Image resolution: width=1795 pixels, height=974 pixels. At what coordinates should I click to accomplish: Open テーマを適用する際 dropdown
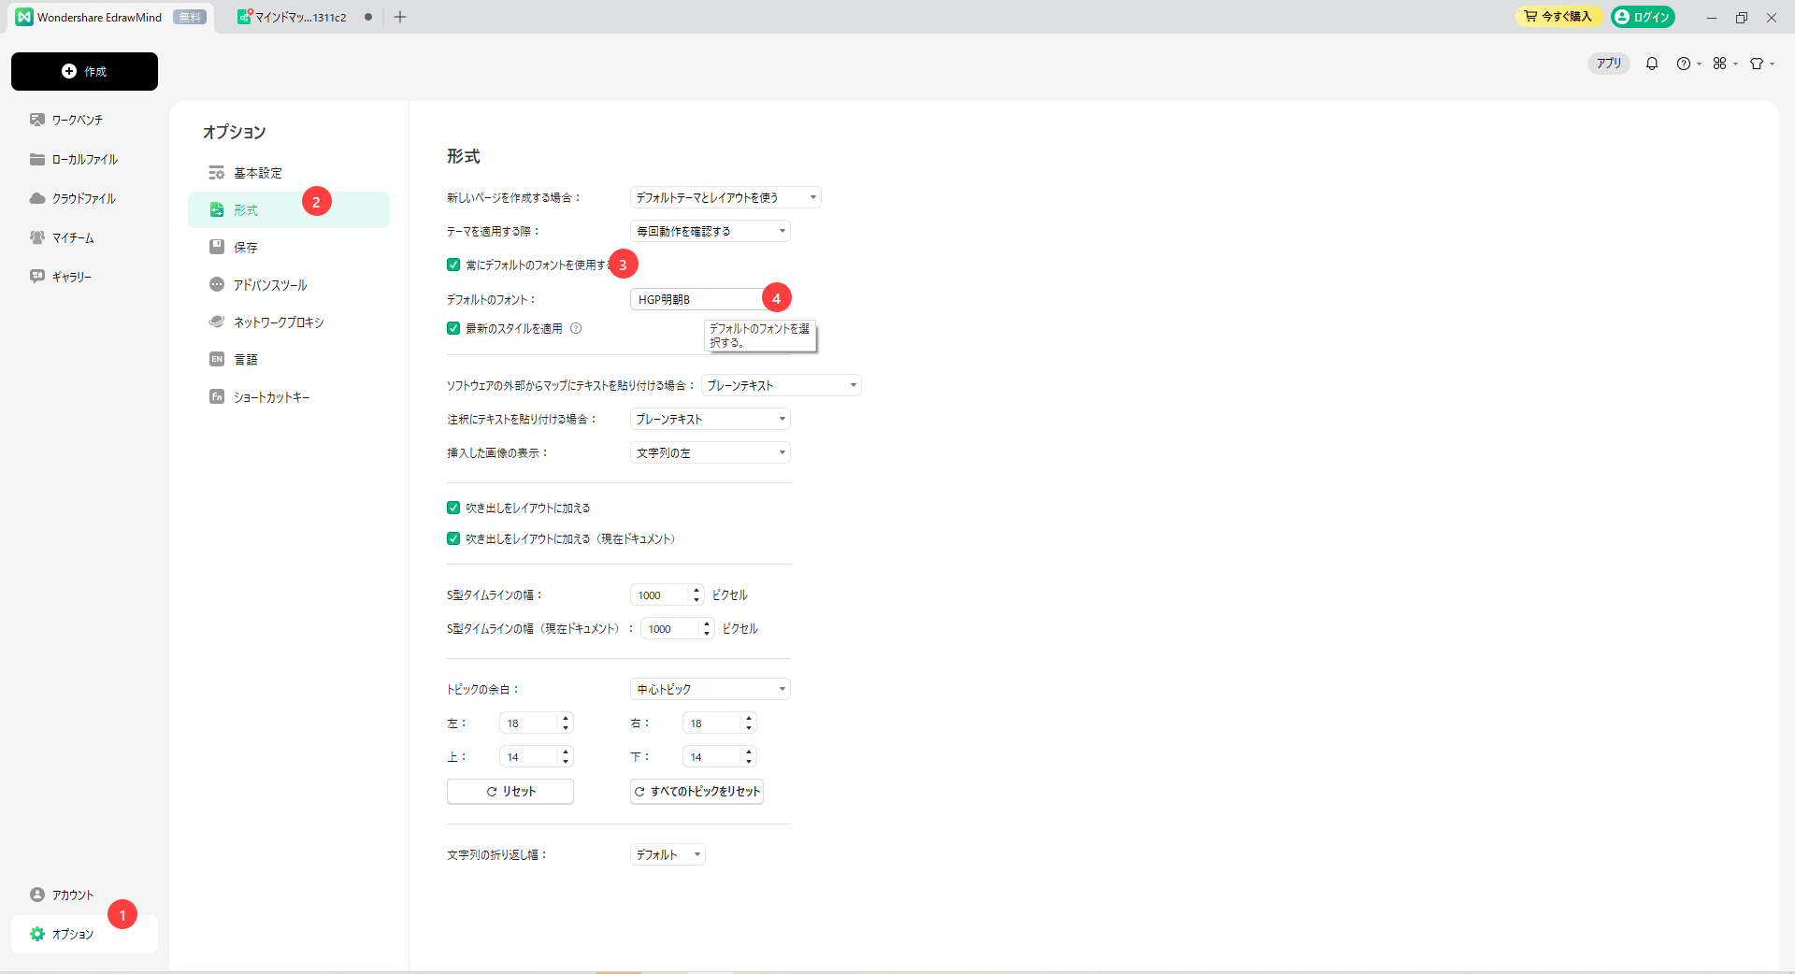pos(711,231)
